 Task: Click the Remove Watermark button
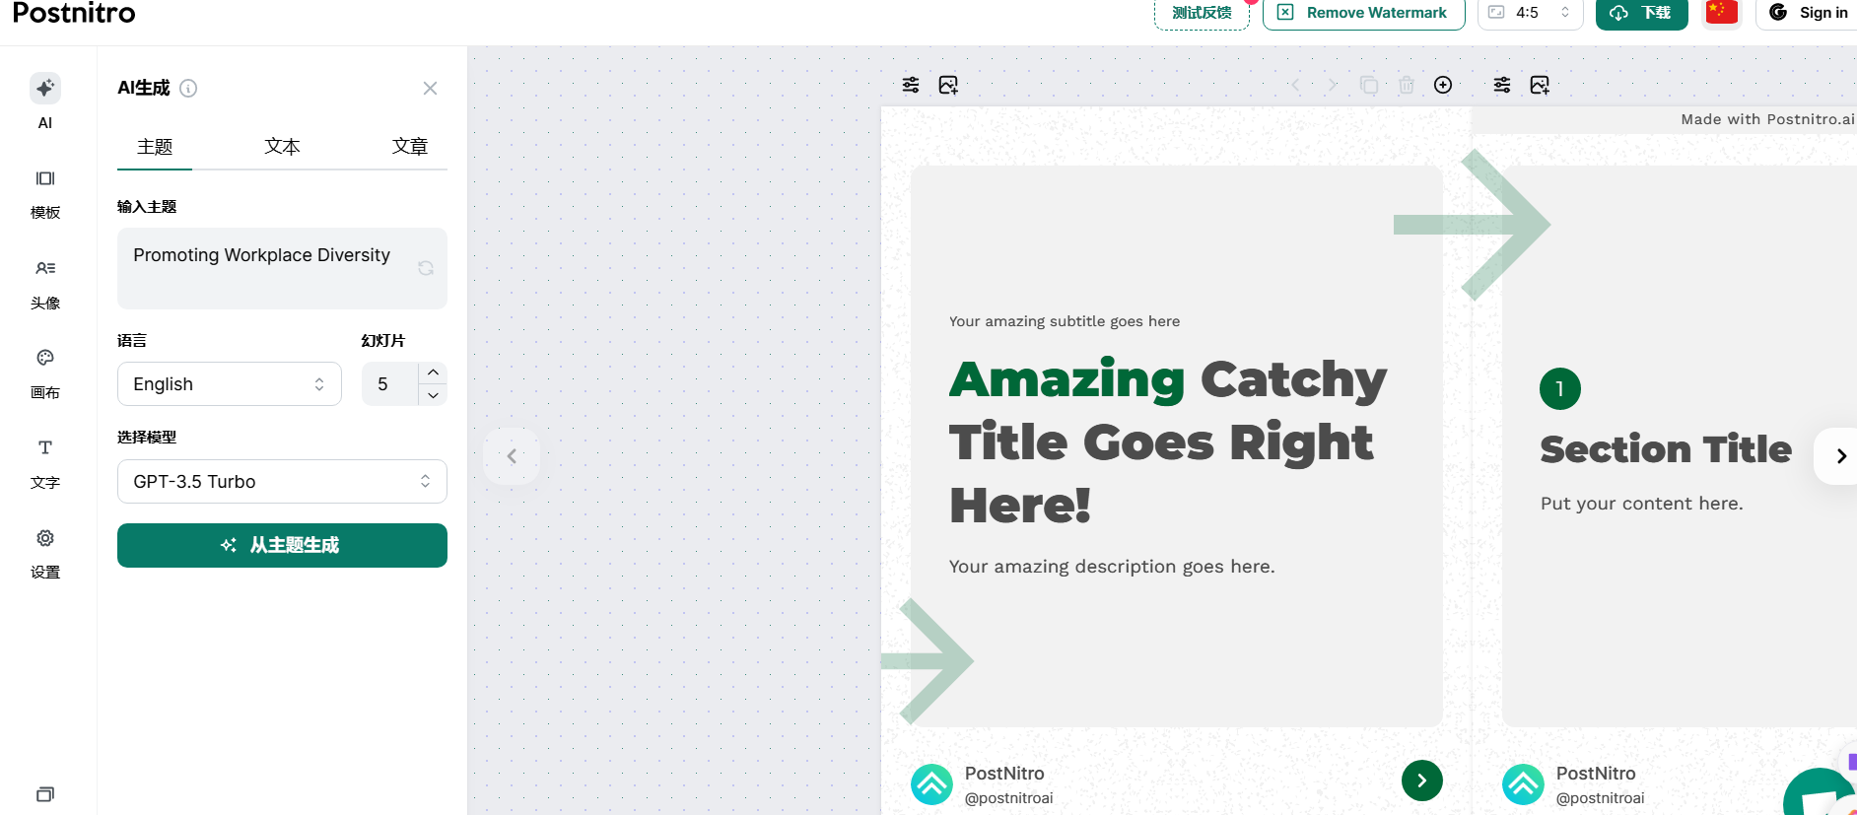tap(1363, 13)
